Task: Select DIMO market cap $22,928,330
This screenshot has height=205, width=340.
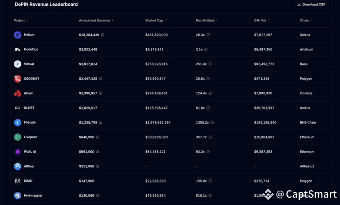Action: pyautogui.click(x=155, y=181)
